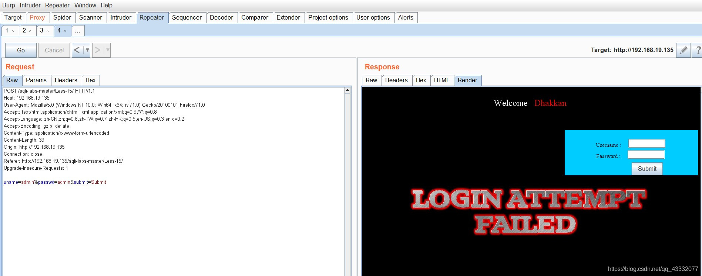
Task: Switch to the Spider tab
Action: pos(62,17)
